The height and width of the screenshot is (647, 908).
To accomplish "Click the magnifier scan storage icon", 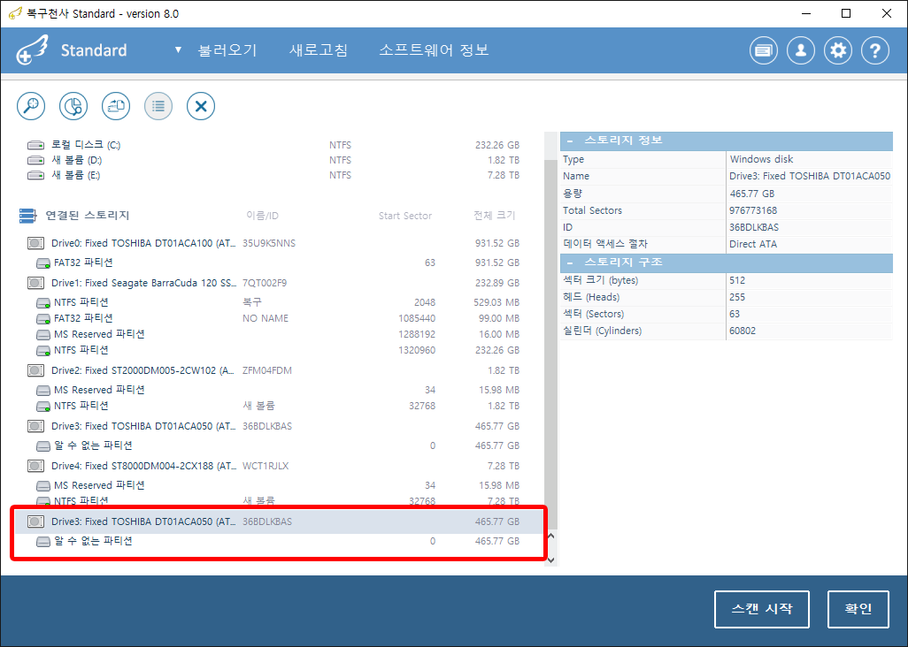I will pyautogui.click(x=32, y=106).
